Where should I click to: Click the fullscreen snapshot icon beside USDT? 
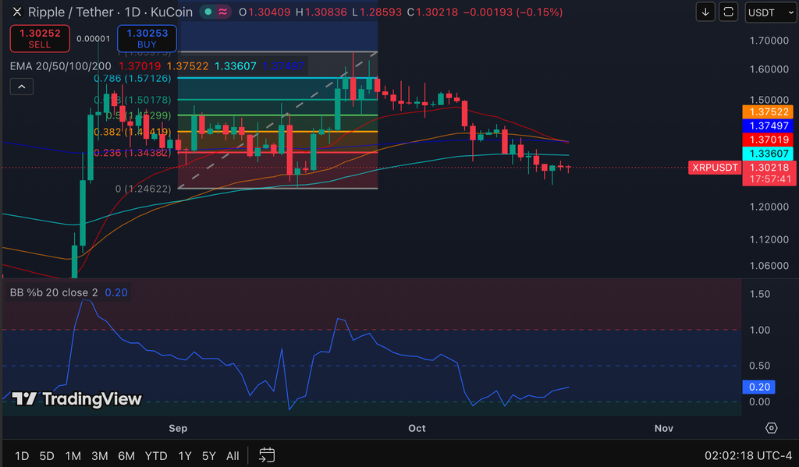pos(728,12)
